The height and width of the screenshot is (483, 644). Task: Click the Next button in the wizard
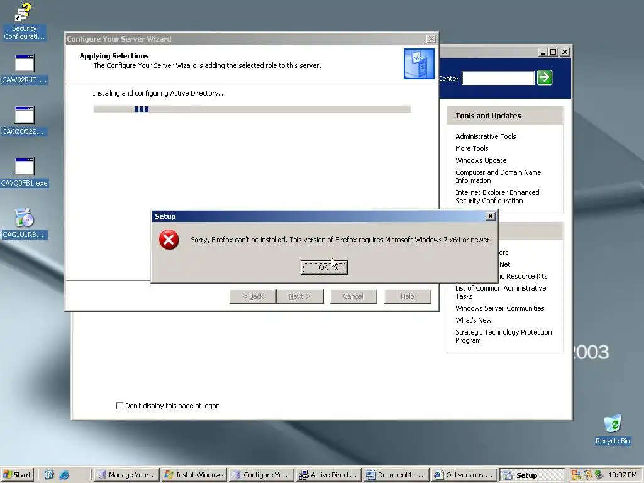click(300, 297)
